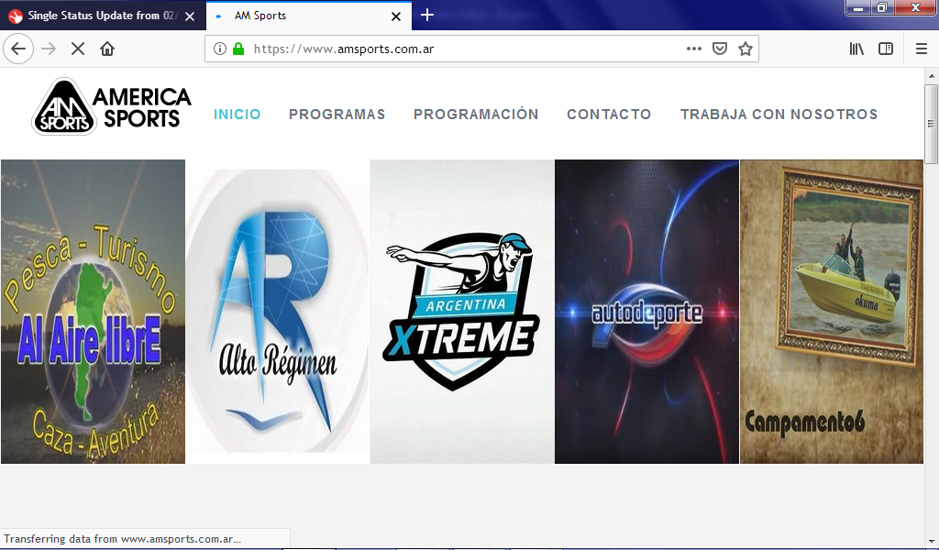Restore down the Firefox window
The height and width of the screenshot is (550, 939).
point(881,7)
